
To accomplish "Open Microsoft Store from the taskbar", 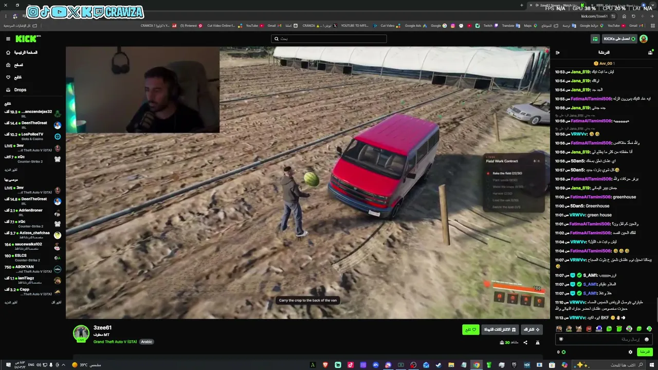I will click(x=552, y=365).
